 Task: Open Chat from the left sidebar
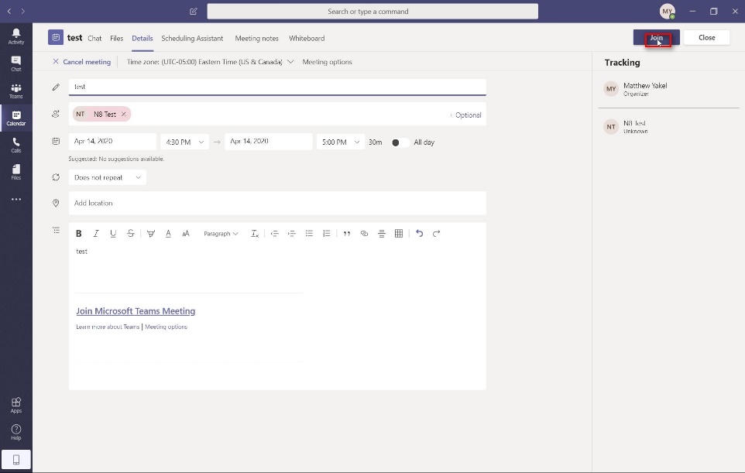click(16, 63)
